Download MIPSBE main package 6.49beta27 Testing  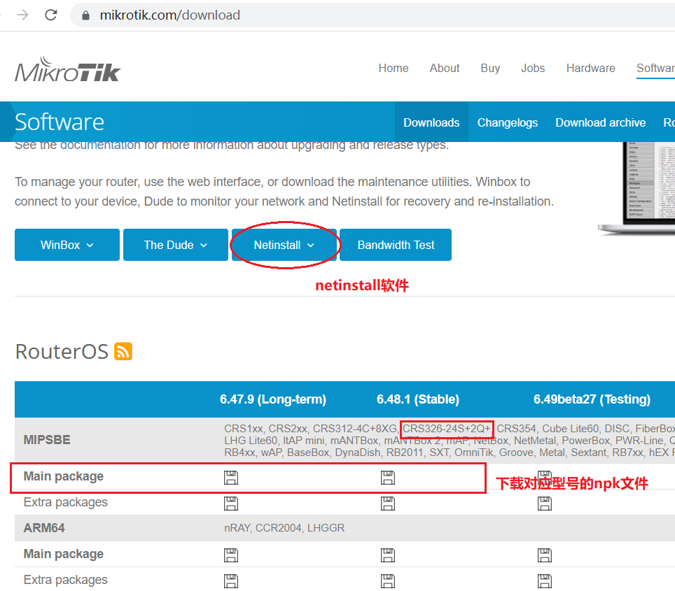pyautogui.click(x=544, y=478)
